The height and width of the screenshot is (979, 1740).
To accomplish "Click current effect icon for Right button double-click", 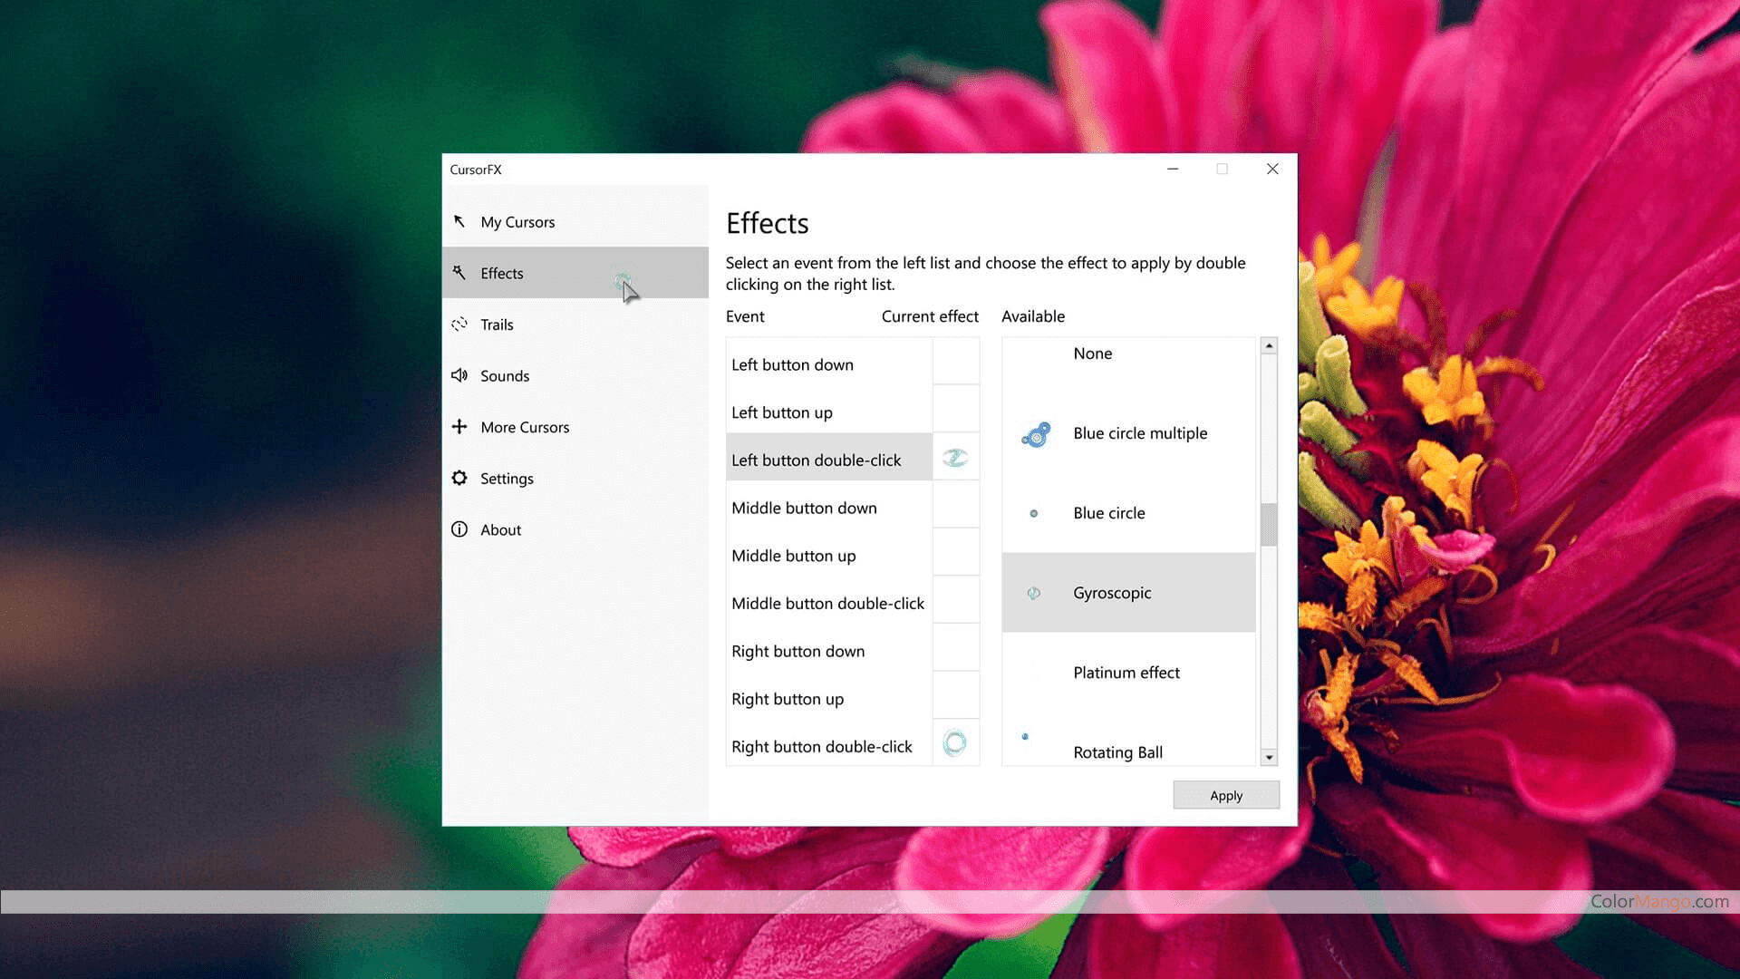I will point(955,743).
